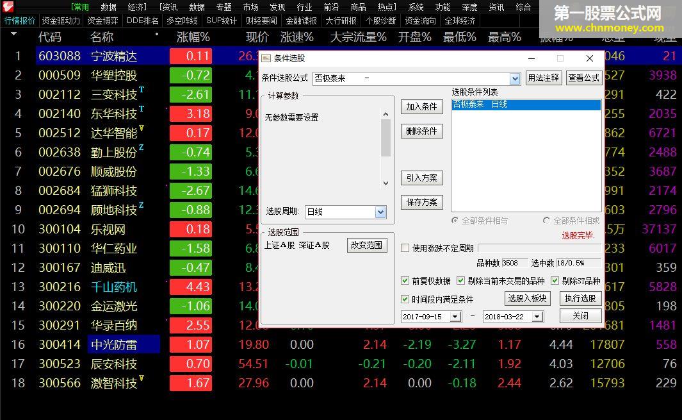
Task: Click 选股入板块 button
Action: coord(527,298)
